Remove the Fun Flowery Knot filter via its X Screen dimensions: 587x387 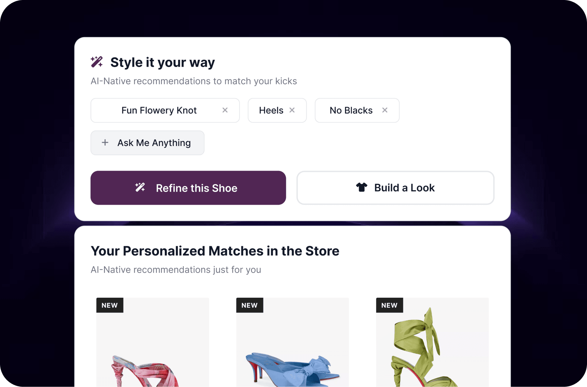(225, 110)
